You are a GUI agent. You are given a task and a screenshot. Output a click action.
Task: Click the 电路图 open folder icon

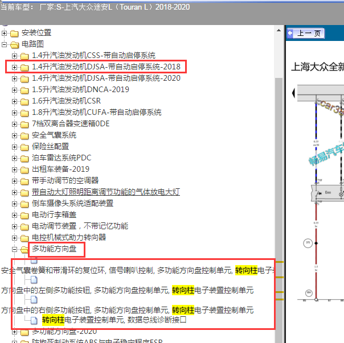[x=14, y=45]
